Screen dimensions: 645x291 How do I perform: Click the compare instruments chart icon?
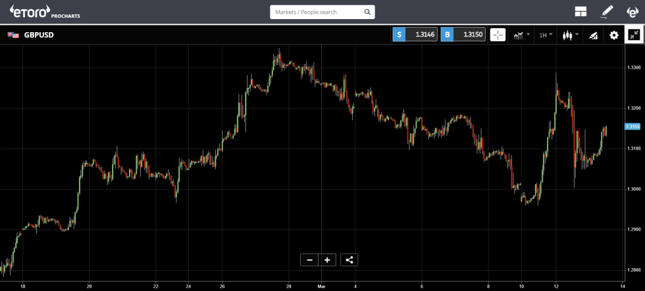point(593,35)
